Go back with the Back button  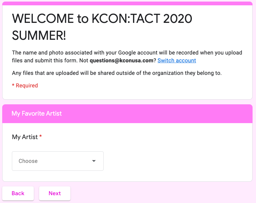[18, 193]
